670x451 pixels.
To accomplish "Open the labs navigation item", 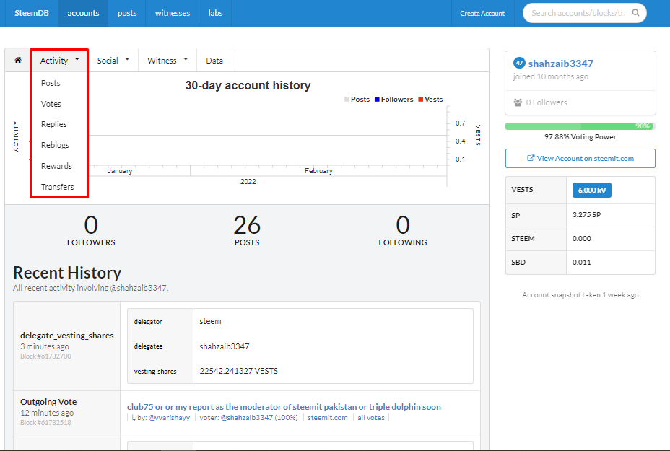I will coord(215,13).
